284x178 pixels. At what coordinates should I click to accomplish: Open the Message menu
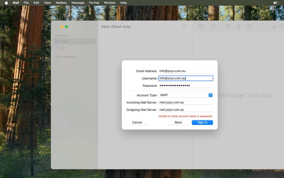[78, 3]
